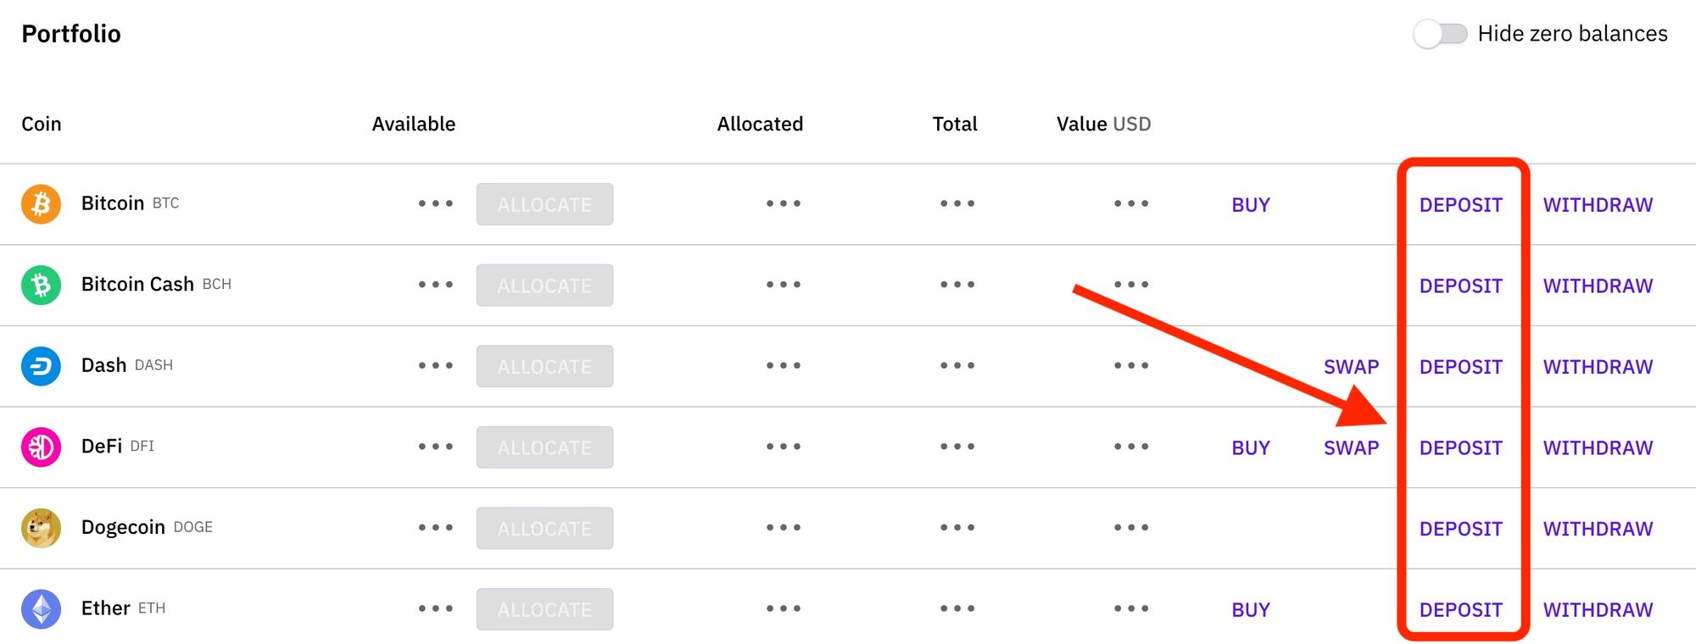Click the Allocate button for Bitcoin

click(x=544, y=204)
